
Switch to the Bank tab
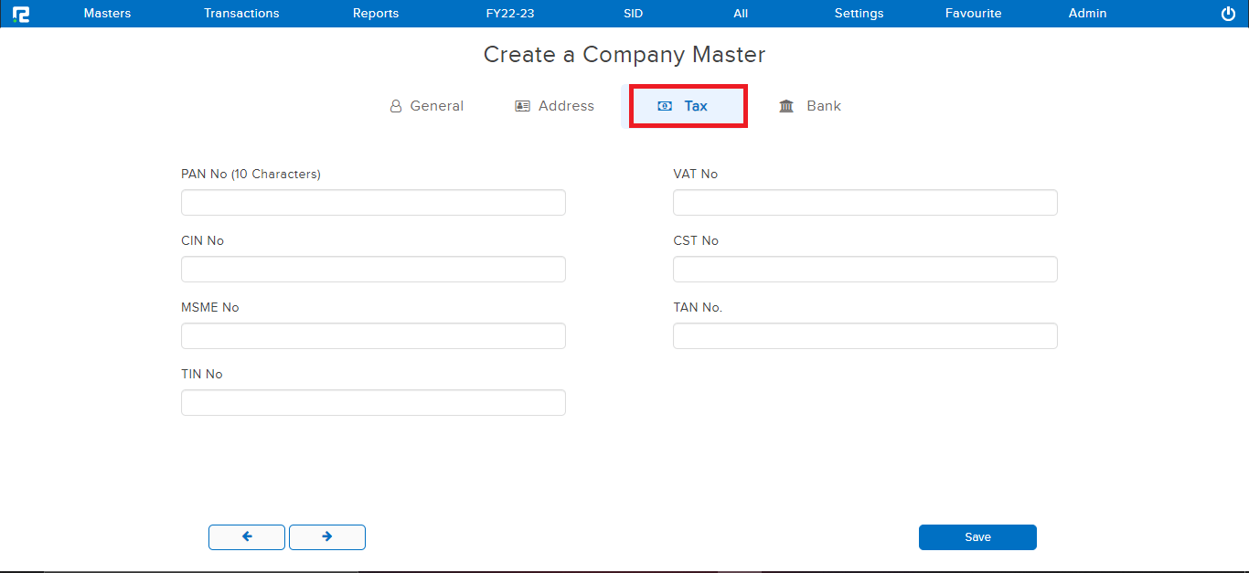(x=810, y=106)
